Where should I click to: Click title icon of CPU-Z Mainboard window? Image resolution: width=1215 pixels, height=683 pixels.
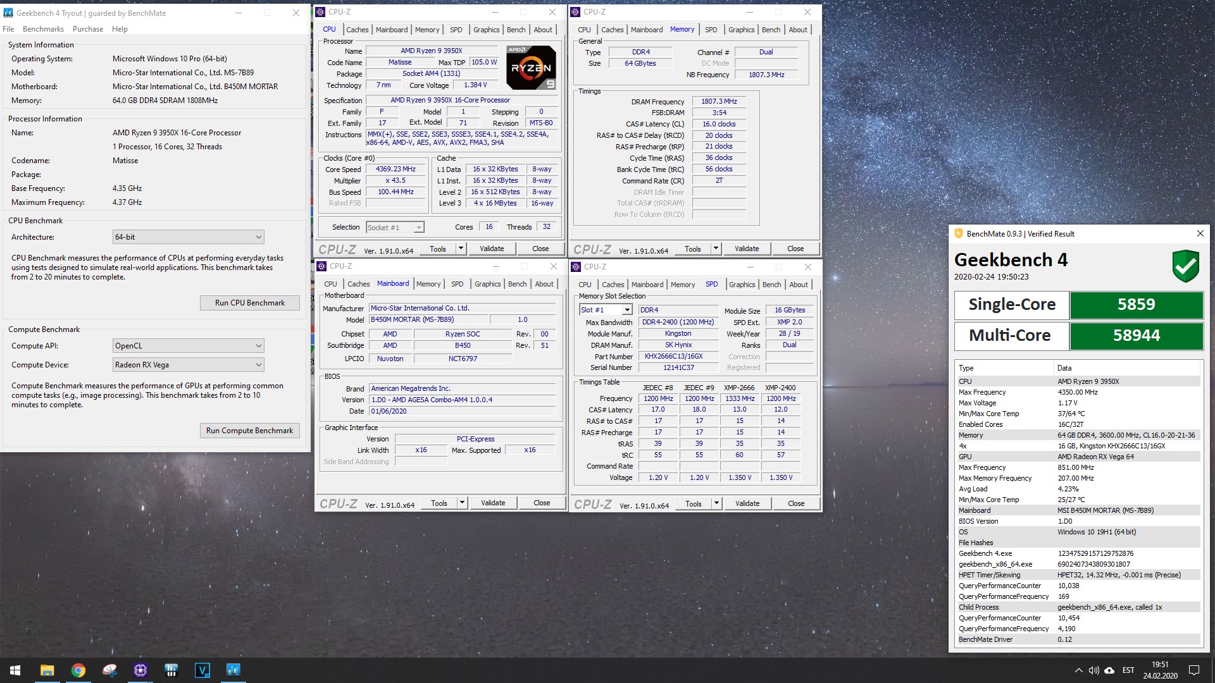321,266
